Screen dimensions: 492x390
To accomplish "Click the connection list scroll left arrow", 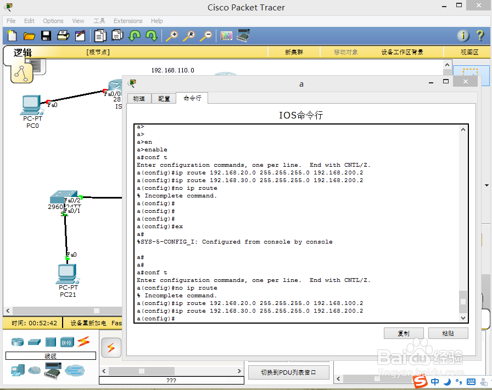I will point(104,371).
